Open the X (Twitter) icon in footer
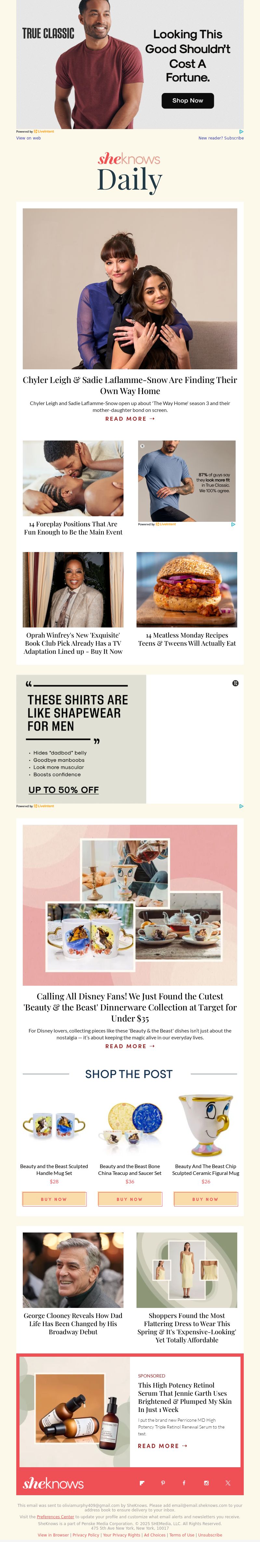The height and width of the screenshot is (1542, 260). [227, 1483]
